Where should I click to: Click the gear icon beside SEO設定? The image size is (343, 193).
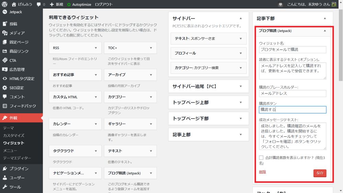pos(4,88)
